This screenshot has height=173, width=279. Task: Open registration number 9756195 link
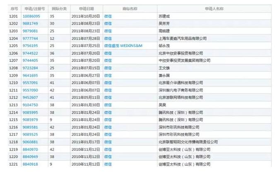point(30,46)
